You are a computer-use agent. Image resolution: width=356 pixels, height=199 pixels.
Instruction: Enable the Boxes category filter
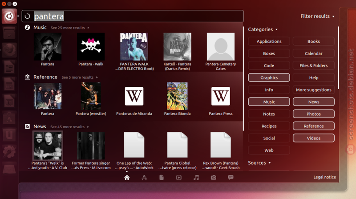pyautogui.click(x=269, y=53)
